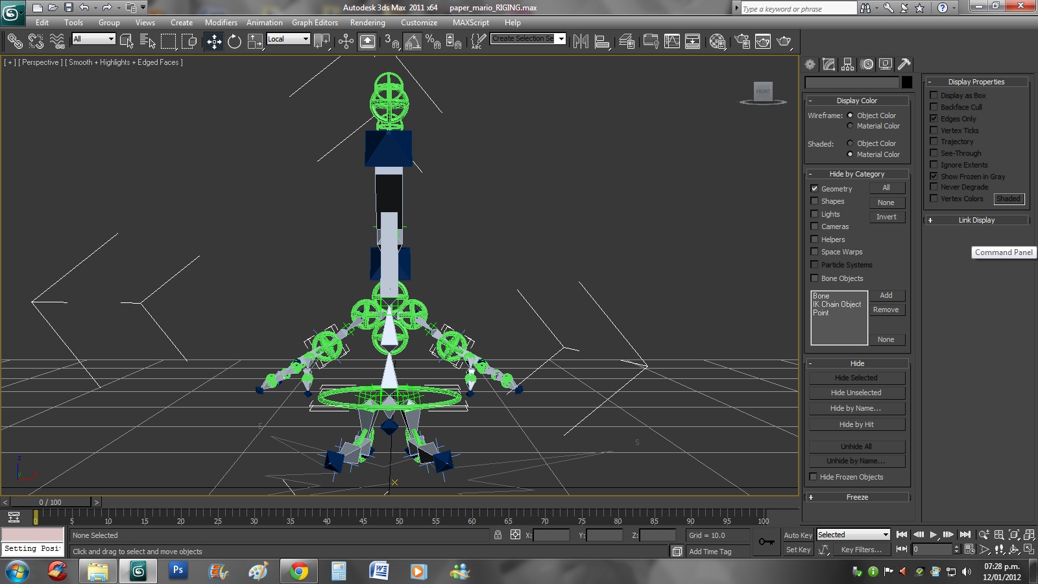The image size is (1038, 584).
Task: Switch to the Create command panel tab
Action: 810,64
